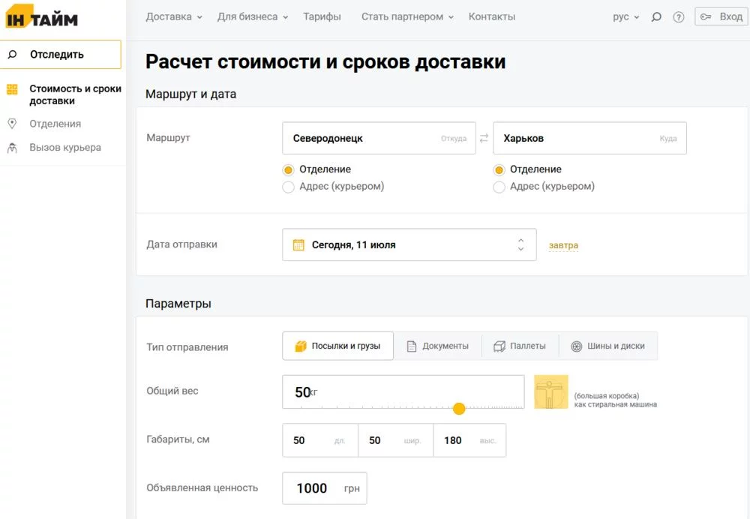Click the Вызов курьера courier icon

click(x=12, y=148)
